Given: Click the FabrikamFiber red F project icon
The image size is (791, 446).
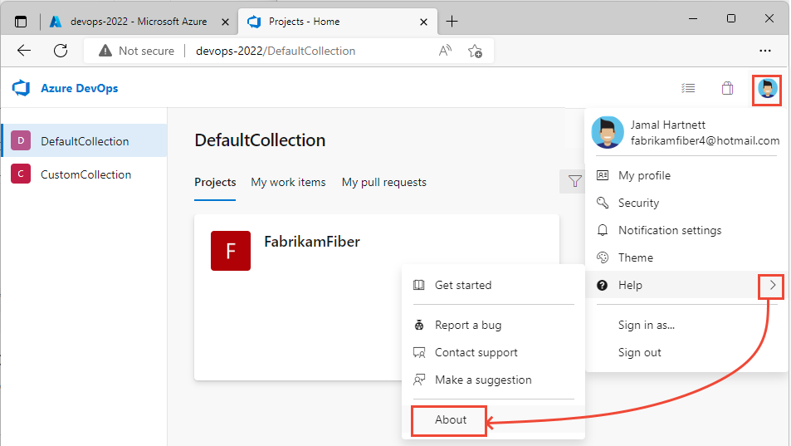Looking at the screenshot, I should (x=231, y=251).
